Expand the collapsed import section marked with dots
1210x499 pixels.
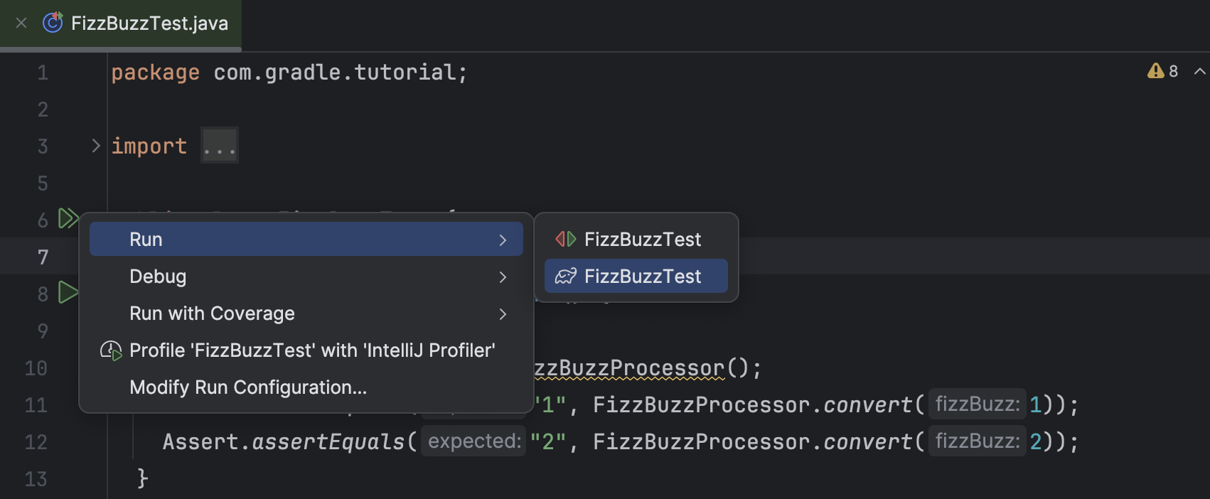[219, 145]
